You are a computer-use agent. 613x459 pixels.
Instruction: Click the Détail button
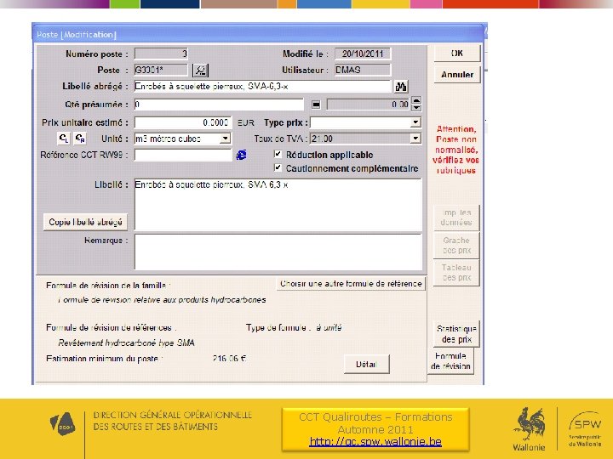coord(366,364)
